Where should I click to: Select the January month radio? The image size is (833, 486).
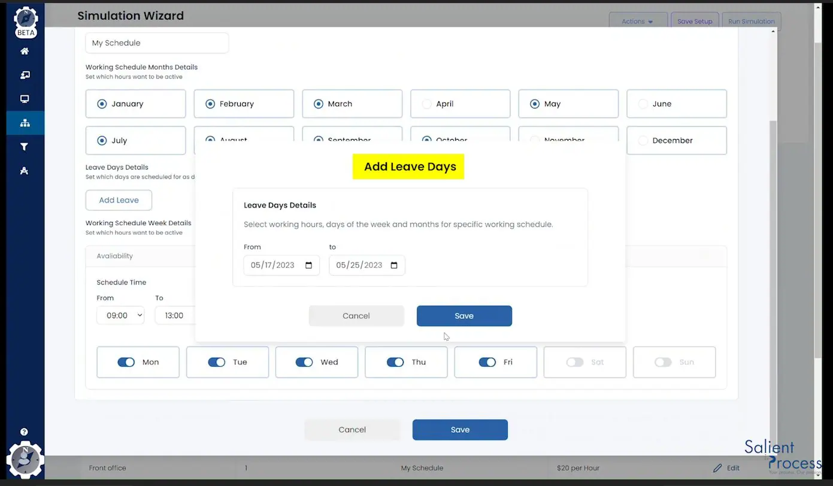(x=102, y=104)
